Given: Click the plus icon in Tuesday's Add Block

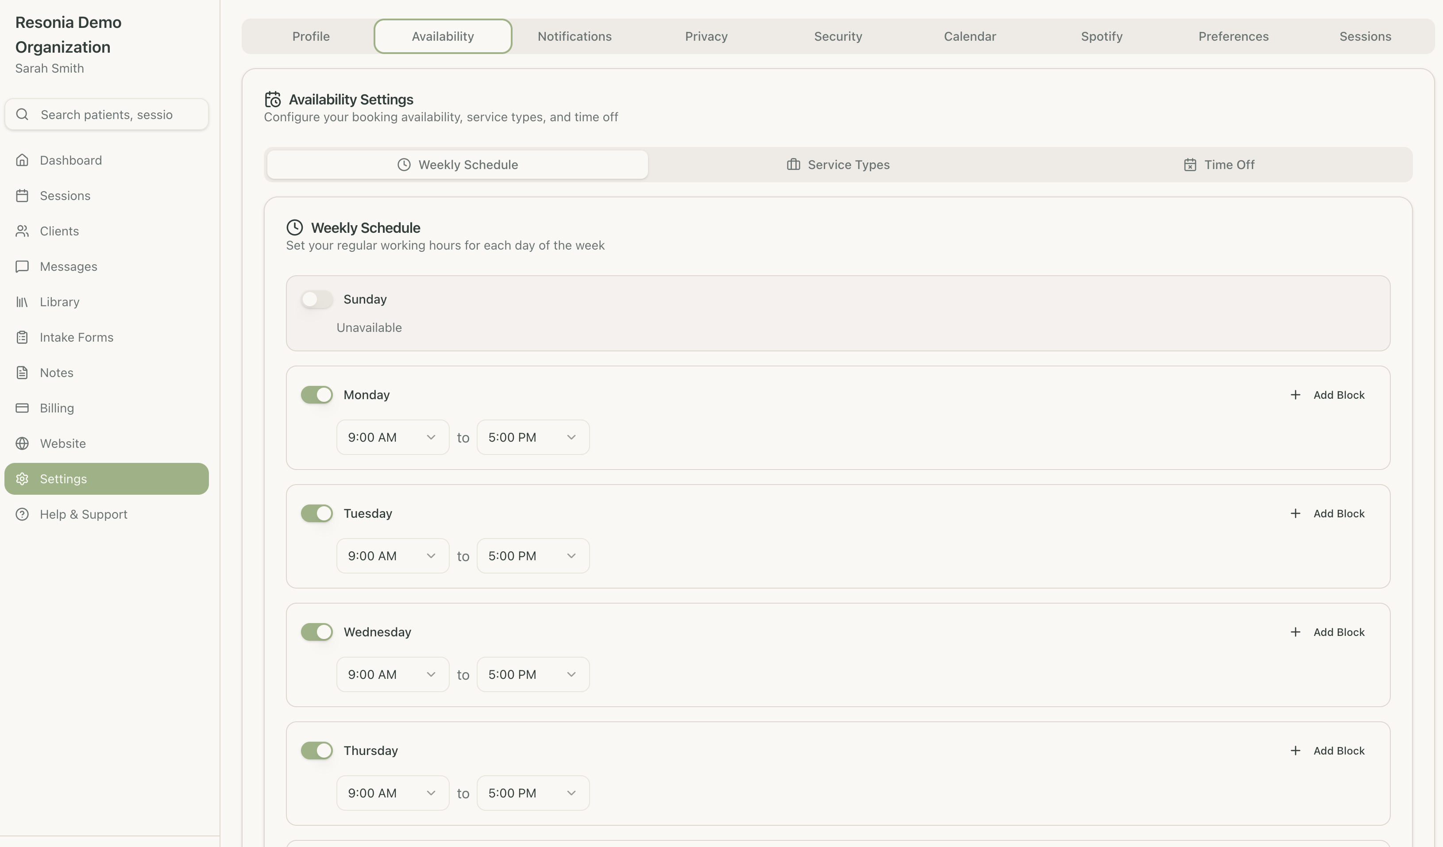Looking at the screenshot, I should [x=1295, y=513].
